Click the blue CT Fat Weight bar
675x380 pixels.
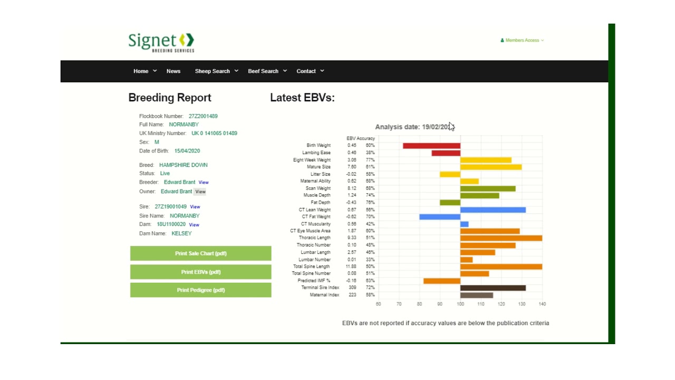[440, 217]
